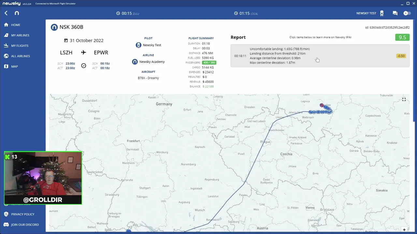Click the Map icon in sidebar
The height and width of the screenshot is (234, 417).
coord(6,66)
